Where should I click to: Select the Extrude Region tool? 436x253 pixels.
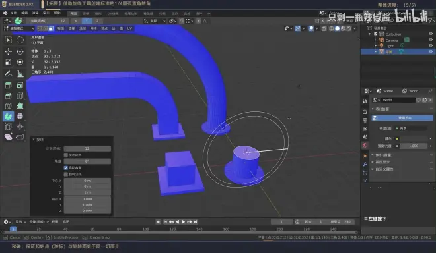point(9,85)
